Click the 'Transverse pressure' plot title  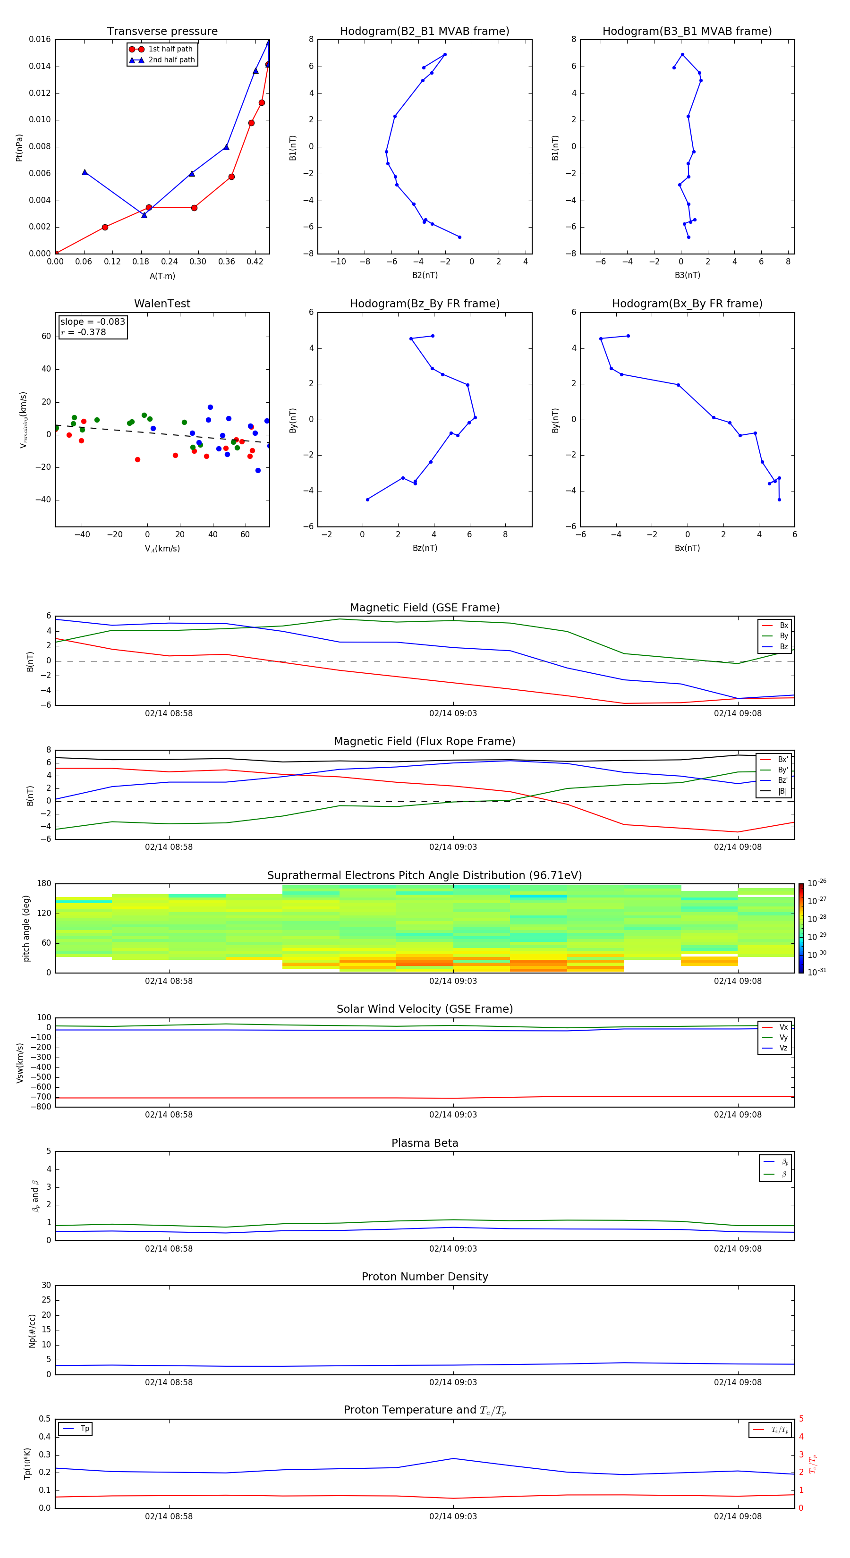click(162, 32)
